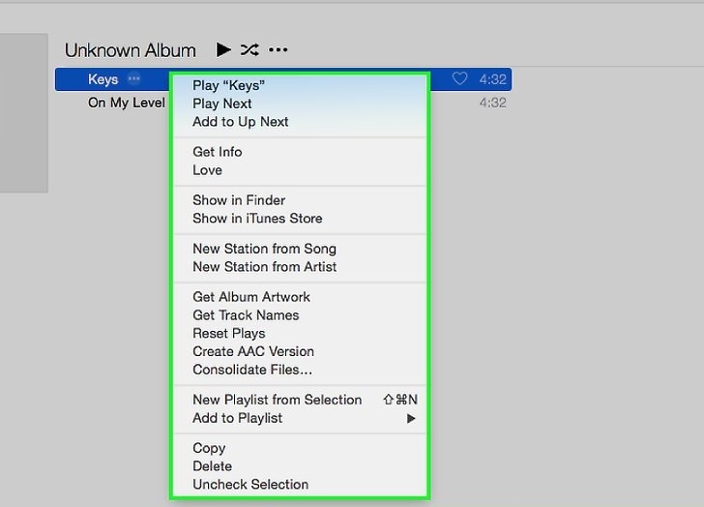Click the album artwork placeholder
Image resolution: width=704 pixels, height=507 pixels.
point(24,112)
